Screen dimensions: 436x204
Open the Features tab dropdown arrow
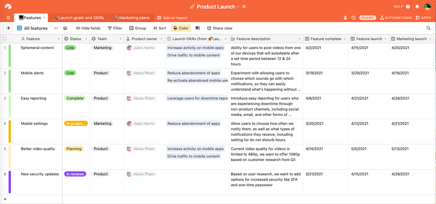coord(44,17)
